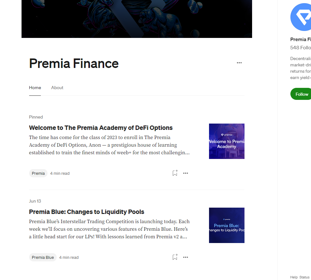
Task: Save the Premia Blue Liquidity Pools article
Action: (x=175, y=257)
